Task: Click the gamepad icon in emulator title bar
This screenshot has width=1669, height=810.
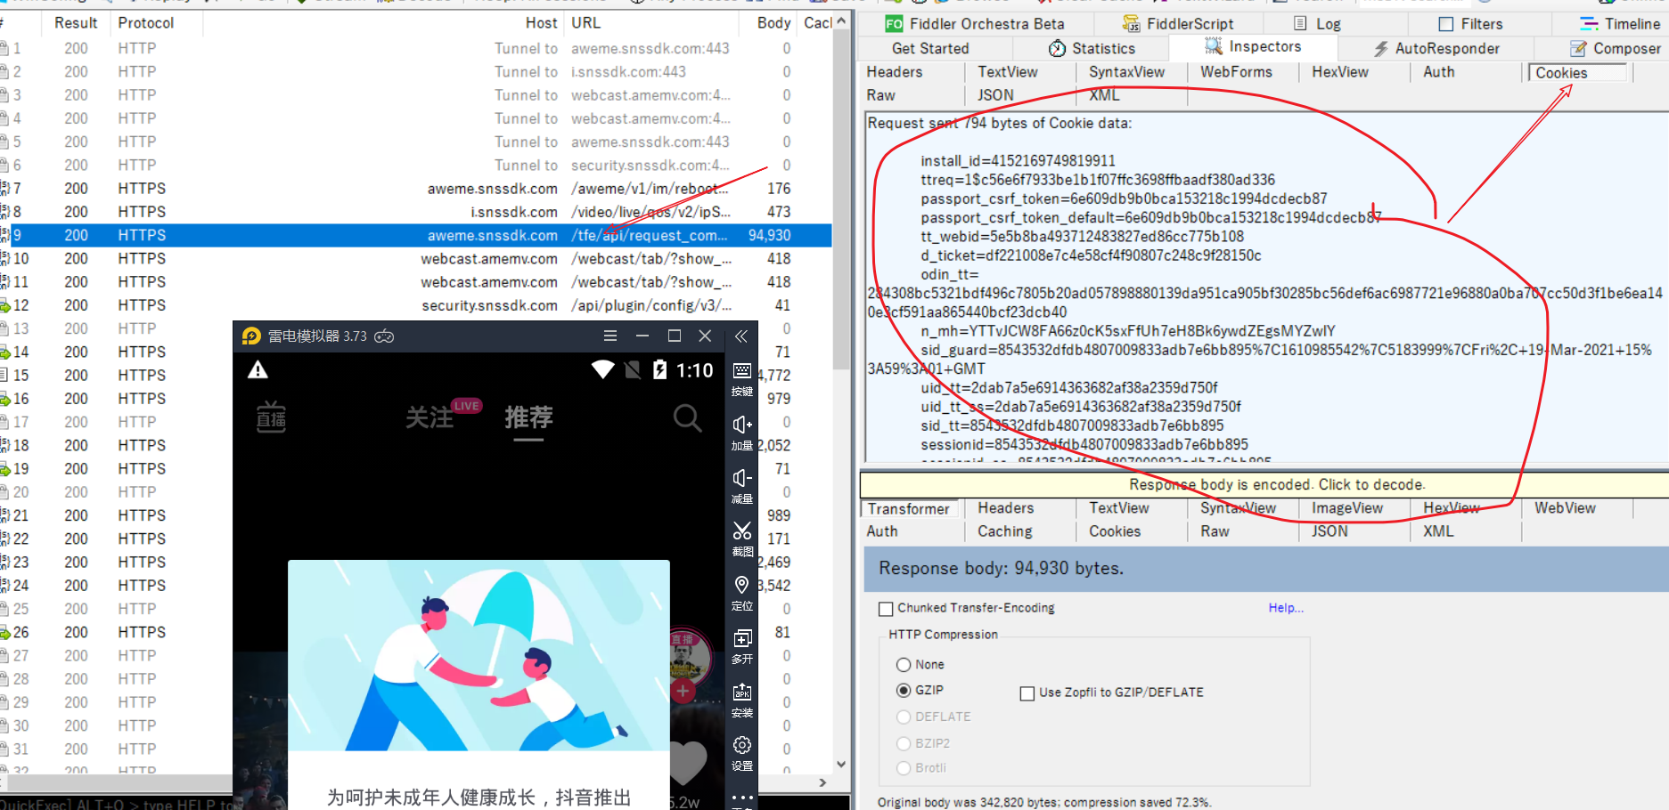Action: pyautogui.click(x=384, y=336)
